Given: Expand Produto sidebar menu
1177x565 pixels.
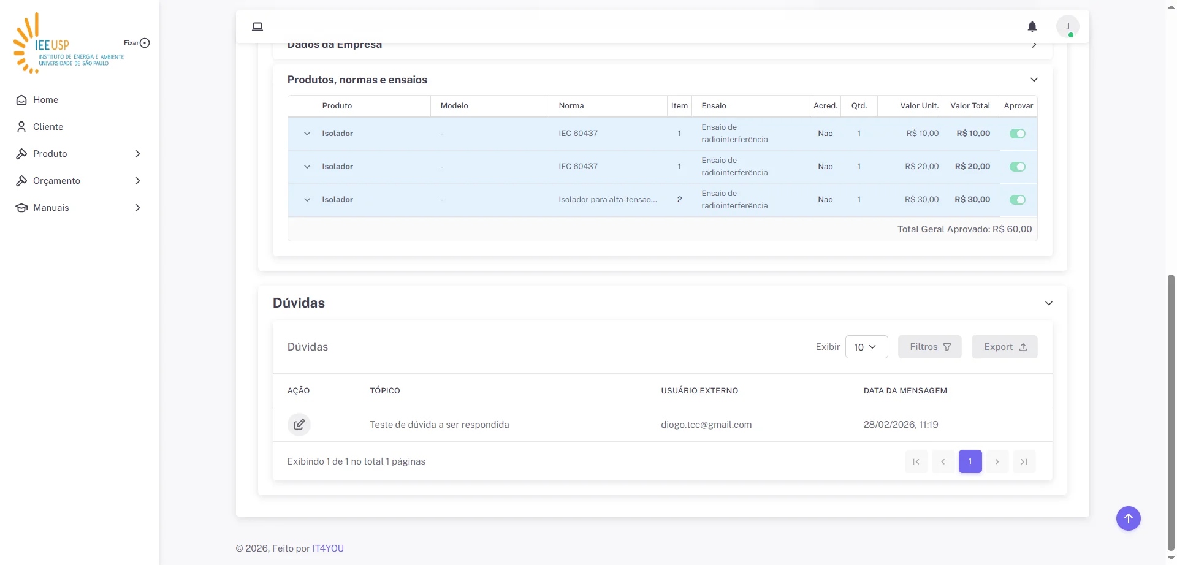Looking at the screenshot, I should pyautogui.click(x=79, y=154).
